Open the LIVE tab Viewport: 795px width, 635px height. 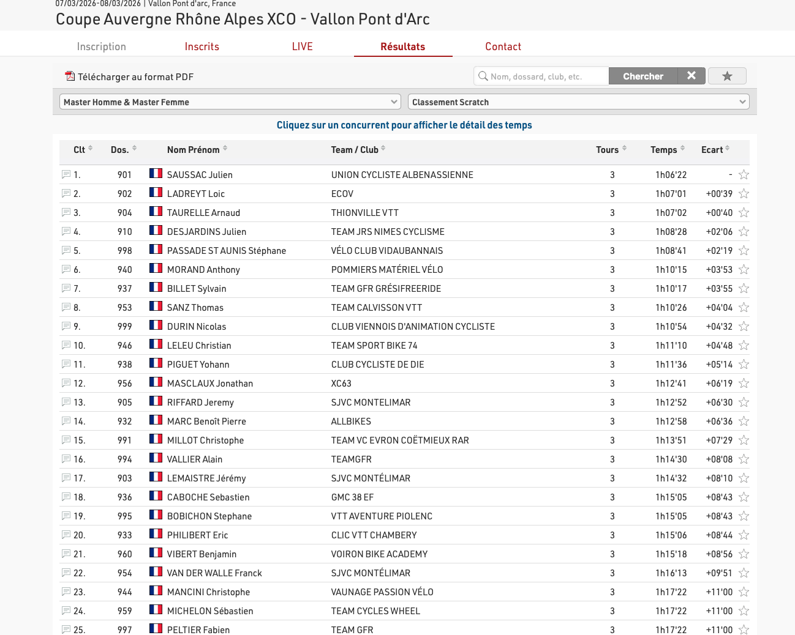click(x=302, y=46)
